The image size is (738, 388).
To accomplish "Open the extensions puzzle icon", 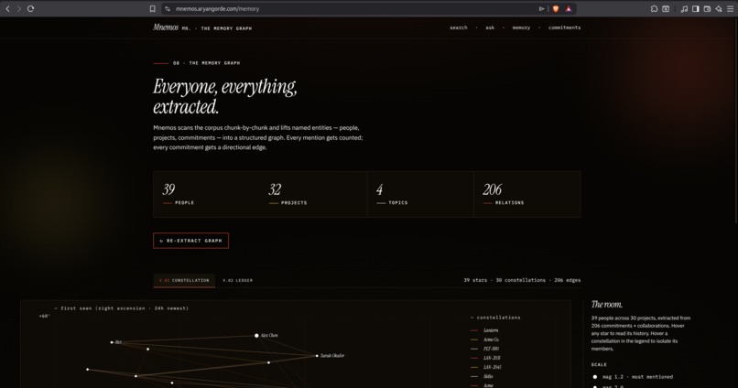I will tap(655, 8).
